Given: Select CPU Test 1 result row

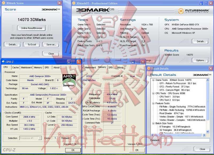Looking at the screenshot, I should click(x=170, y=97).
